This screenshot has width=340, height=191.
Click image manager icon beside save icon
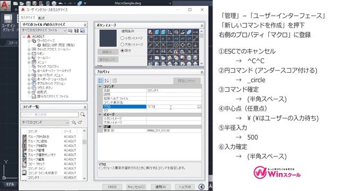point(83,31)
